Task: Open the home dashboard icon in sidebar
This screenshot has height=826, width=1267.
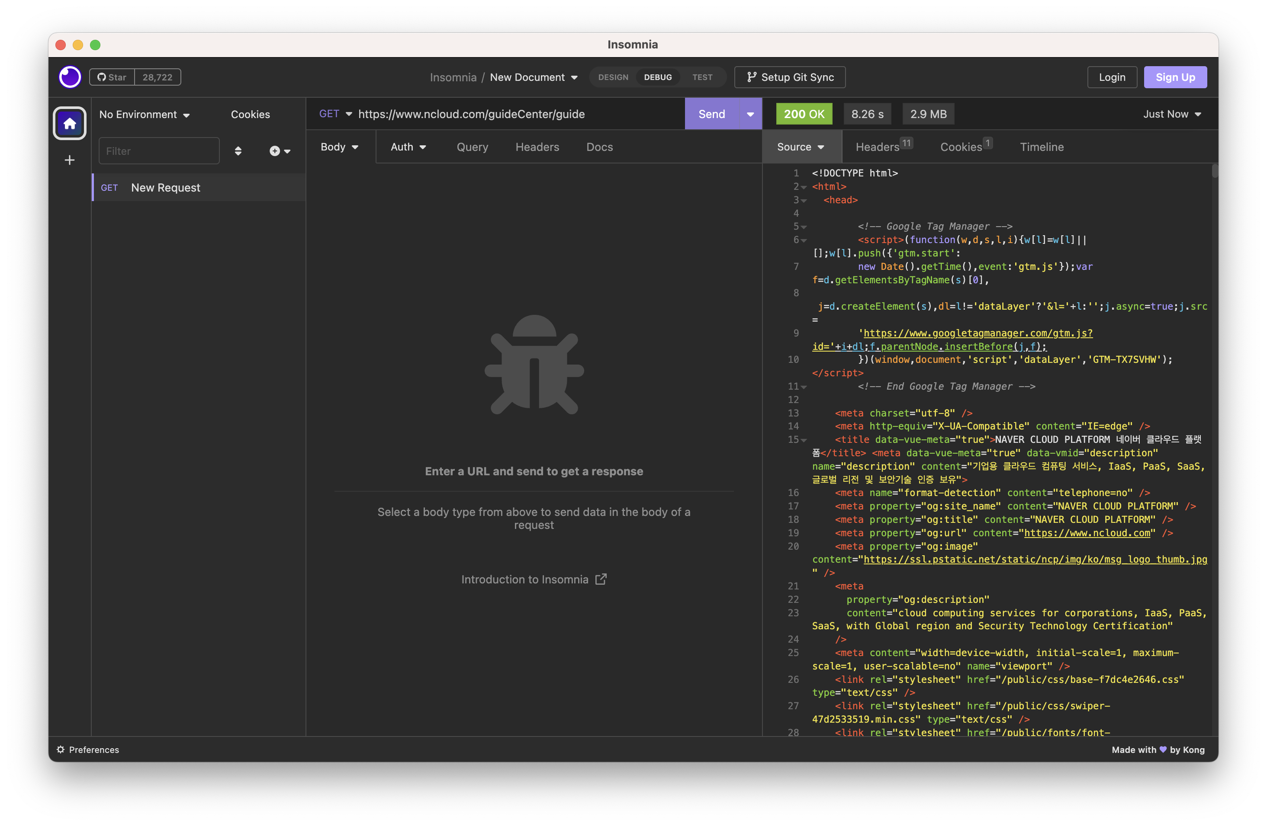Action: click(x=70, y=123)
